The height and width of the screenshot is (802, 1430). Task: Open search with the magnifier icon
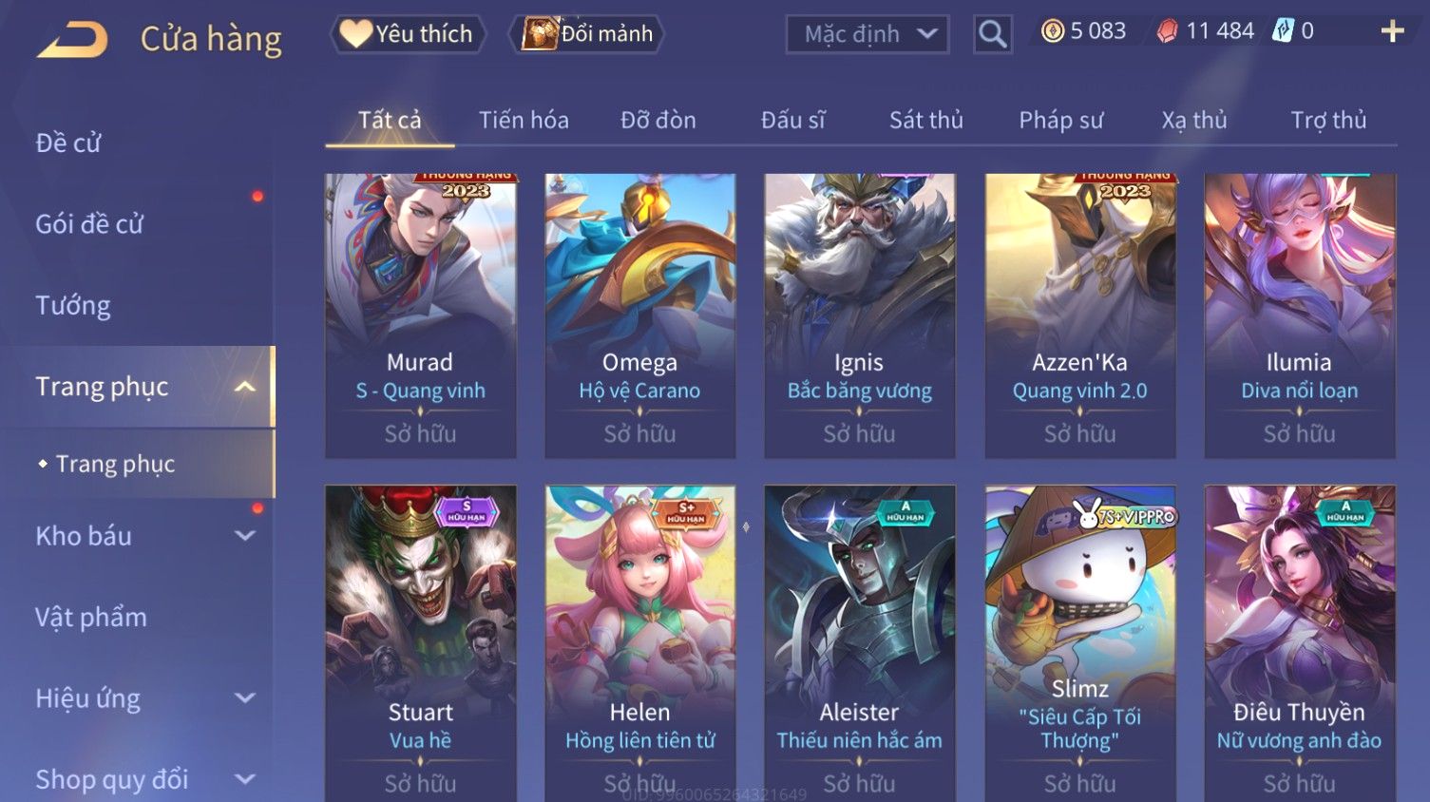pyautogui.click(x=993, y=35)
